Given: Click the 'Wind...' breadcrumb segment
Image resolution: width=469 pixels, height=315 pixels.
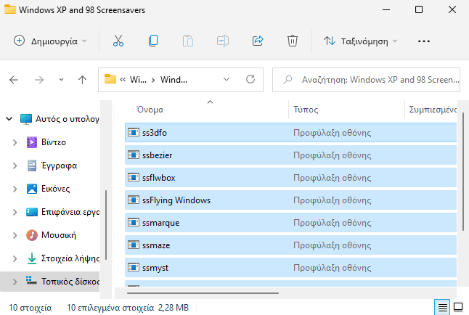Looking at the screenshot, I should point(174,80).
